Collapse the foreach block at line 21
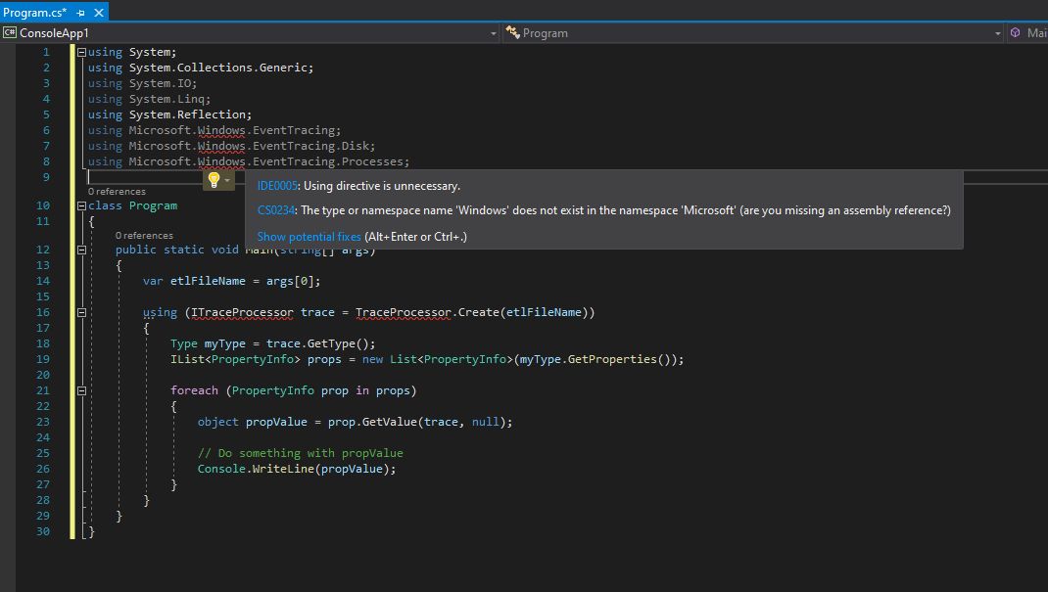This screenshot has width=1048, height=592. click(x=81, y=390)
